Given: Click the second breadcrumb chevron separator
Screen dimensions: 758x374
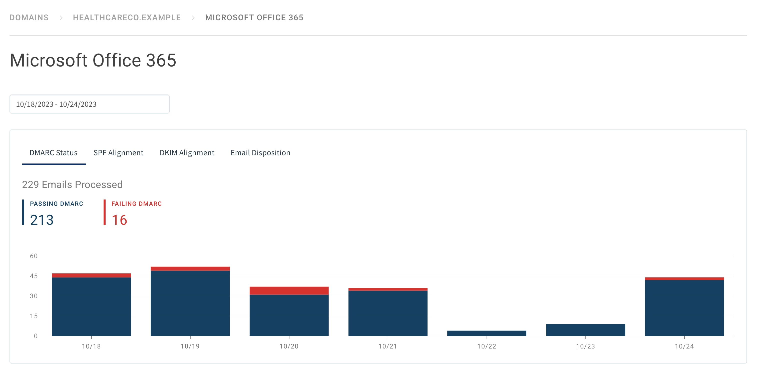Looking at the screenshot, I should [193, 18].
